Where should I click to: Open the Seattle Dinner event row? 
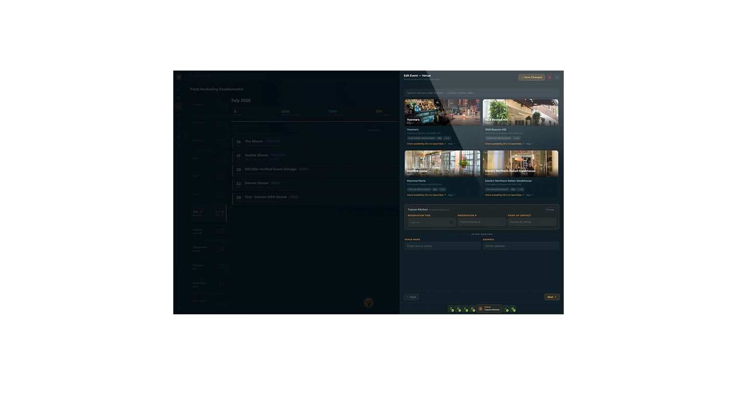(315, 156)
